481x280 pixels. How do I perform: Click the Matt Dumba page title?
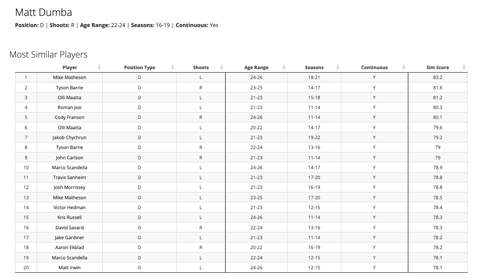[x=43, y=12]
